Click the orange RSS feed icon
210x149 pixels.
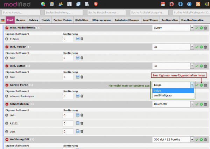coord(198,4)
